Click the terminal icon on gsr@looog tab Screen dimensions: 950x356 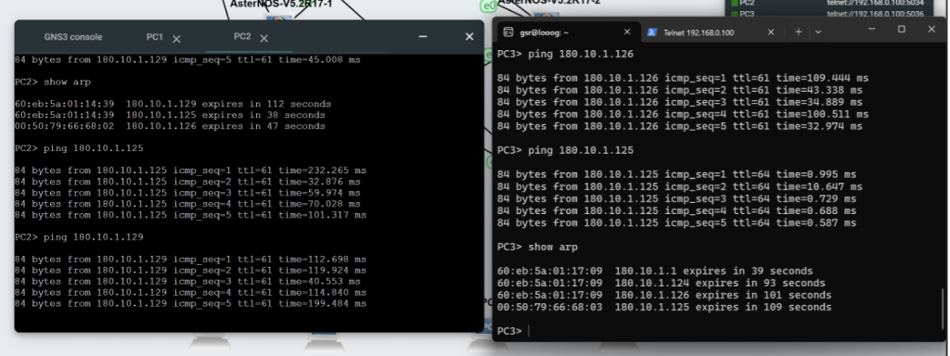tap(509, 32)
